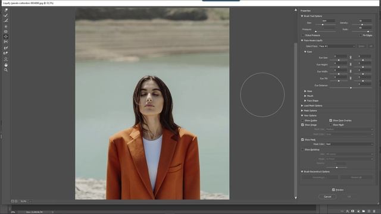This screenshot has width=381, height=214.
Task: Click the new group folder icon
Action: coord(364,212)
